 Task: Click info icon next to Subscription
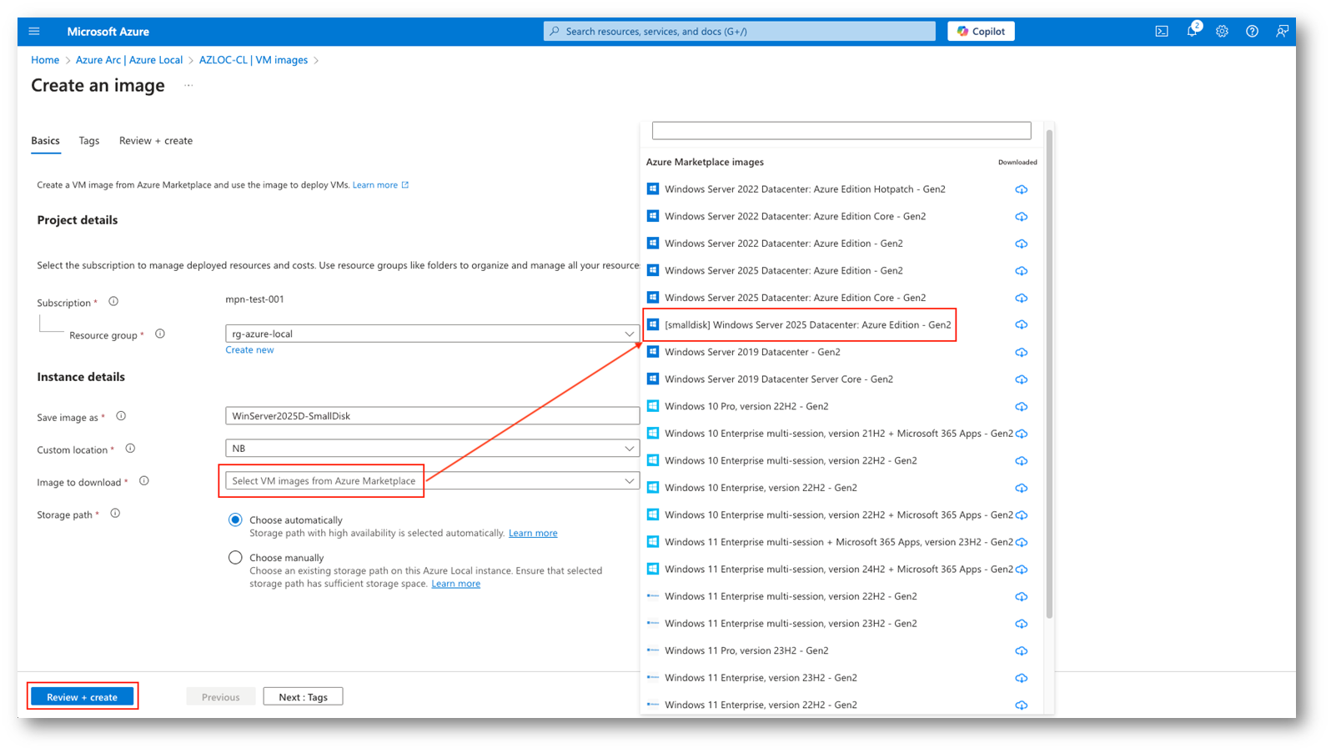[113, 302]
